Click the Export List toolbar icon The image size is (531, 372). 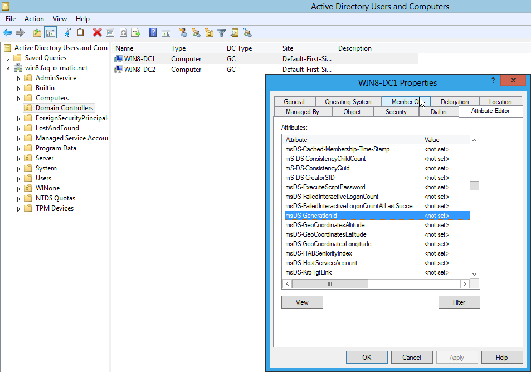click(136, 33)
